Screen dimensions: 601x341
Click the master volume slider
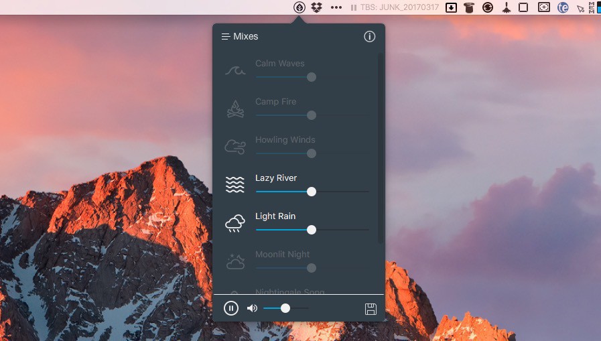click(x=286, y=308)
